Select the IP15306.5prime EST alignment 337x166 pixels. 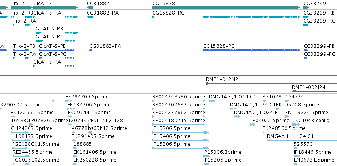[x=181, y=132]
